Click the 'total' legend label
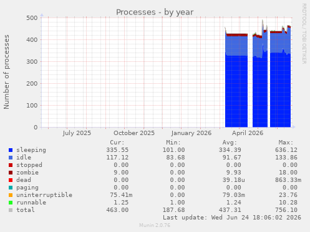This screenshot has height=232, width=310. pyautogui.click(x=26, y=210)
